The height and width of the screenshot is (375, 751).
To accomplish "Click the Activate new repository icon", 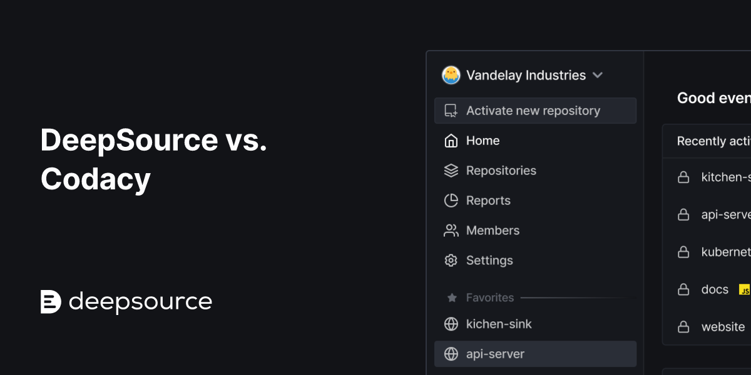I will 450,110.
